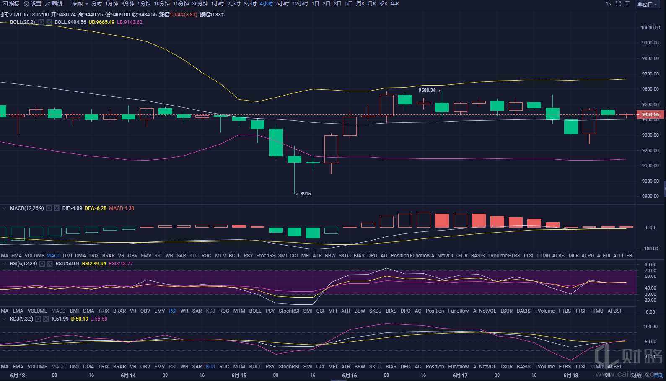
Task: Click the UB:9665.49 upper band value
Action: pyautogui.click(x=101, y=22)
